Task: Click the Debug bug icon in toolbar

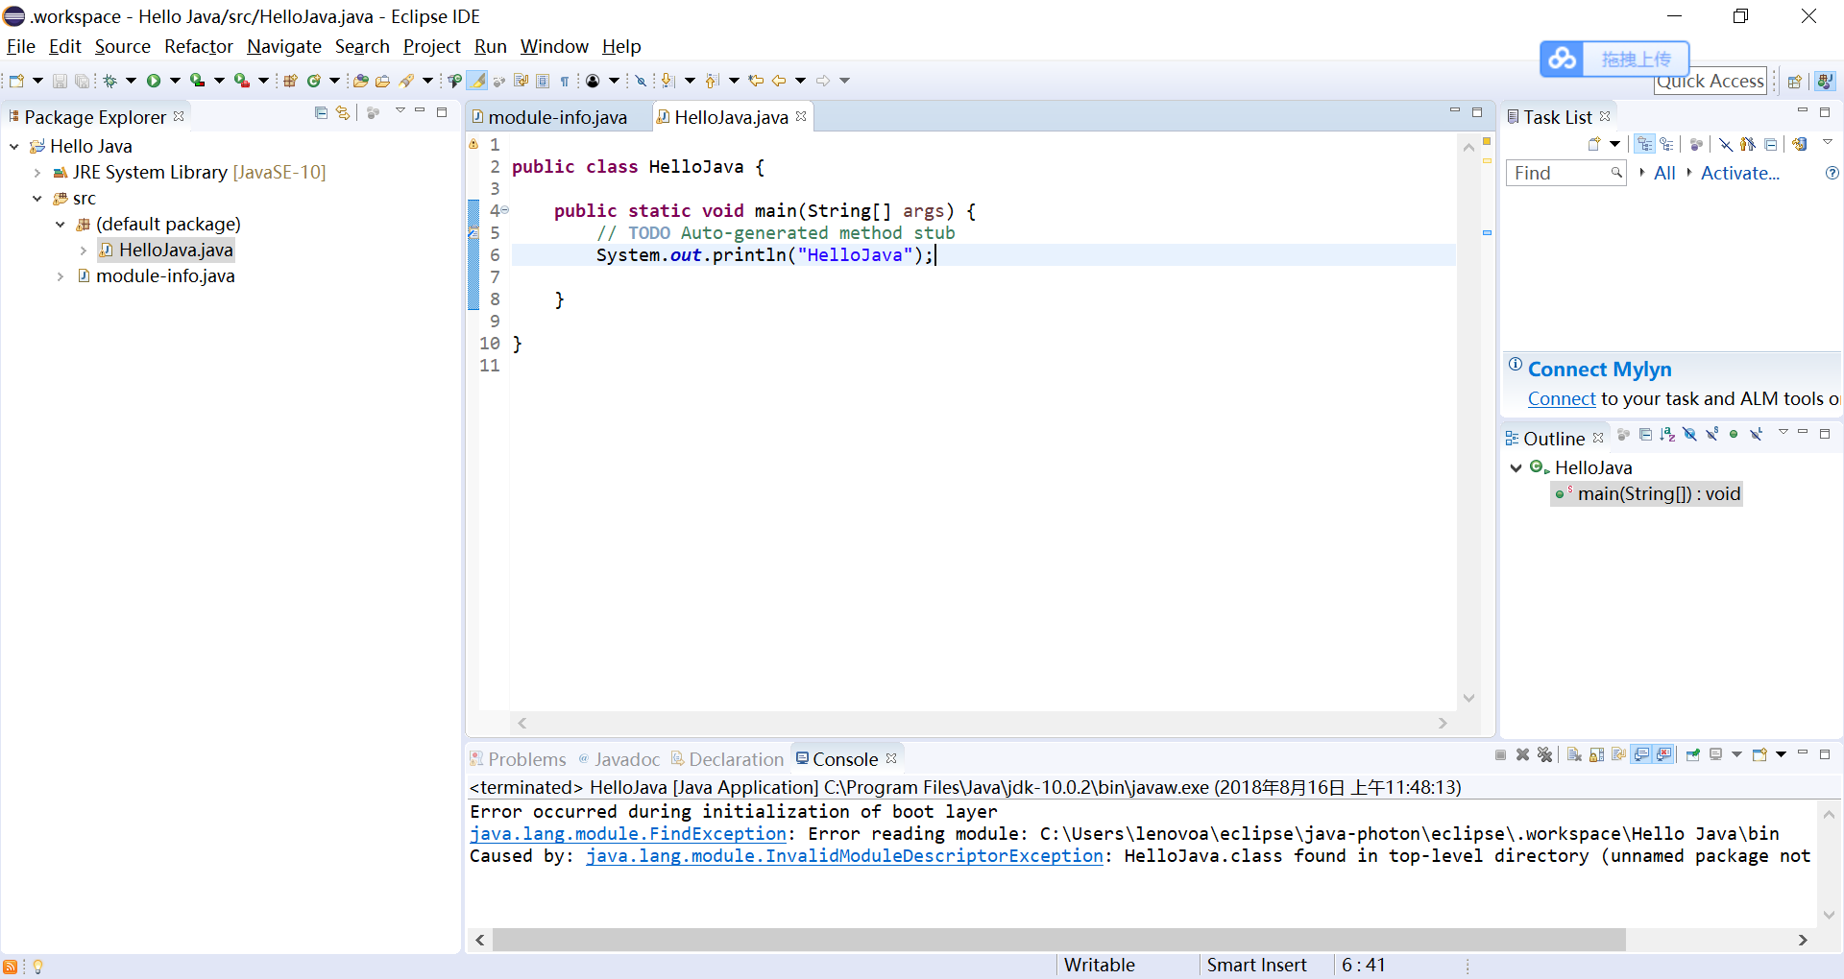Action: click(x=109, y=81)
